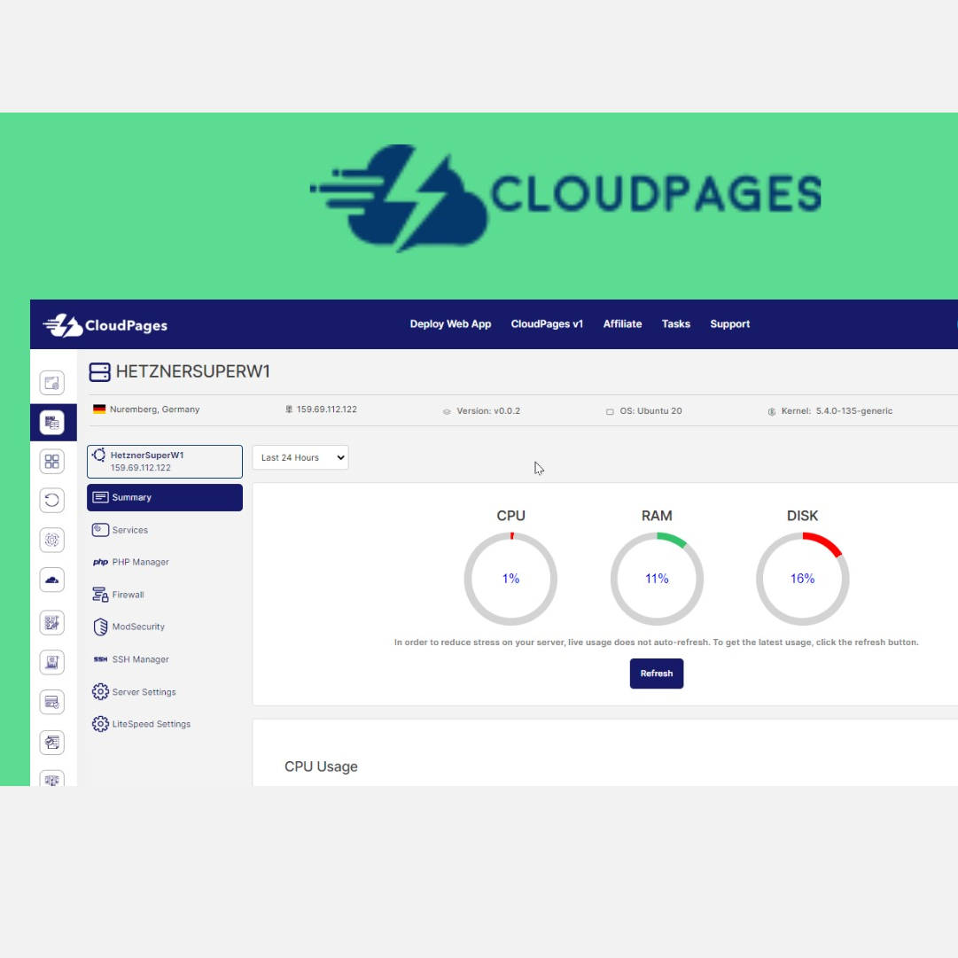Viewport: 958px width, 958px height.
Task: Open the Last 24 Hours dropdown
Action: 300,457
